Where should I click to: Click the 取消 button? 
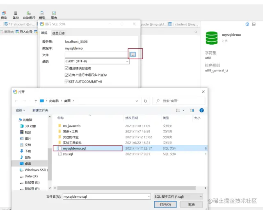191,205
